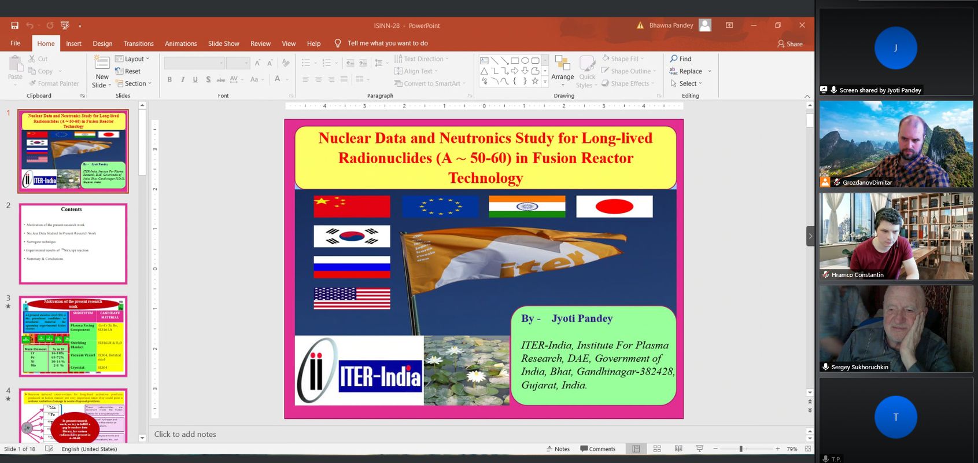The image size is (978, 463).
Task: Open the font size combo box
Action: [x=238, y=63]
